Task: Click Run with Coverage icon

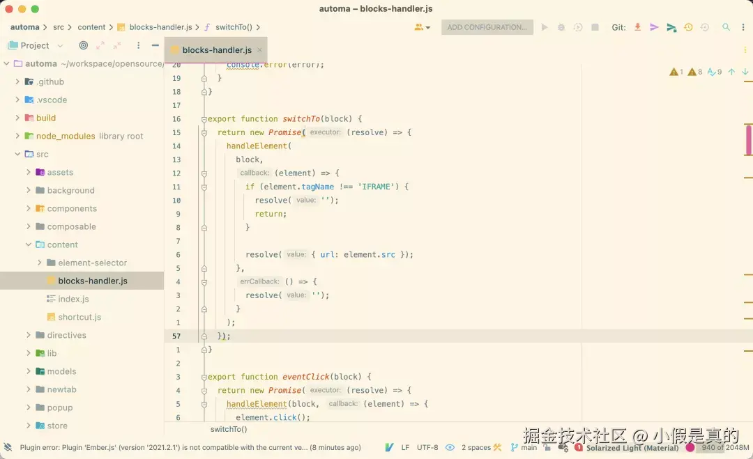Action: coord(578,27)
